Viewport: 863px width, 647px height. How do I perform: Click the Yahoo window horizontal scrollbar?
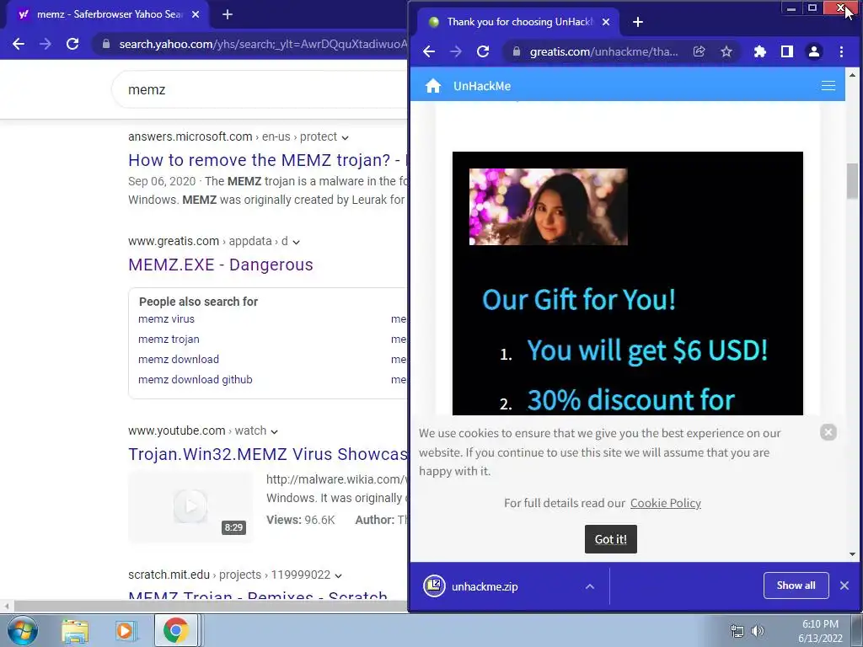(x=209, y=606)
